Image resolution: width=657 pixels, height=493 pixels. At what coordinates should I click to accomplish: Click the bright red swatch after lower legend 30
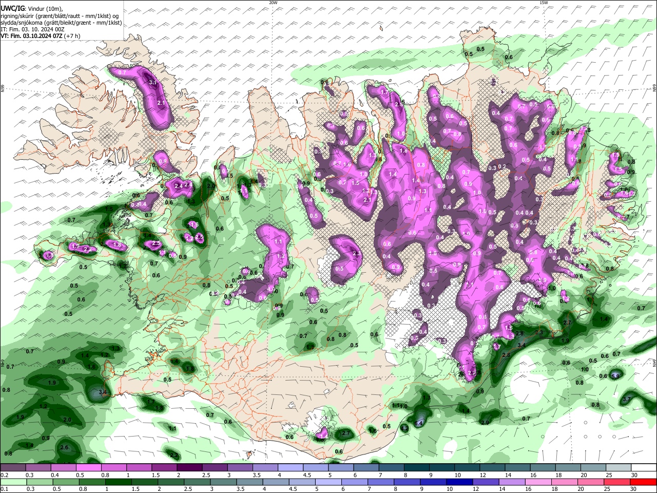click(x=644, y=482)
